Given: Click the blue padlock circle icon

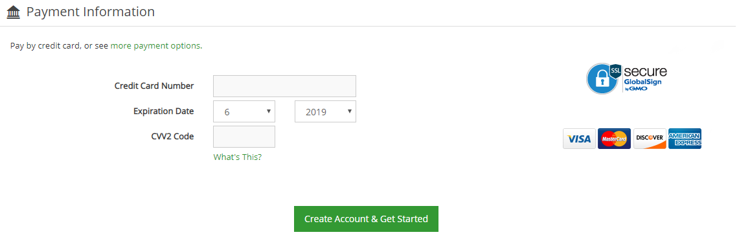Looking at the screenshot, I should click(602, 79).
